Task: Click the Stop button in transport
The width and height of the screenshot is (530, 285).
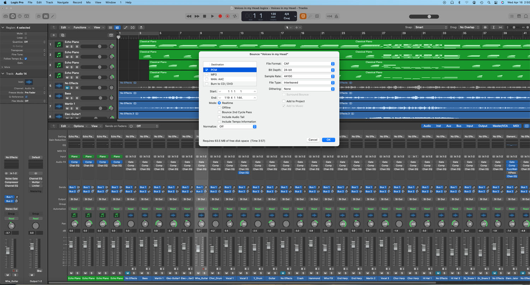Action: (x=205, y=16)
